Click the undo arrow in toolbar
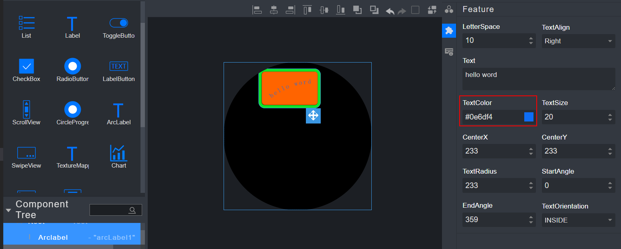 point(390,11)
